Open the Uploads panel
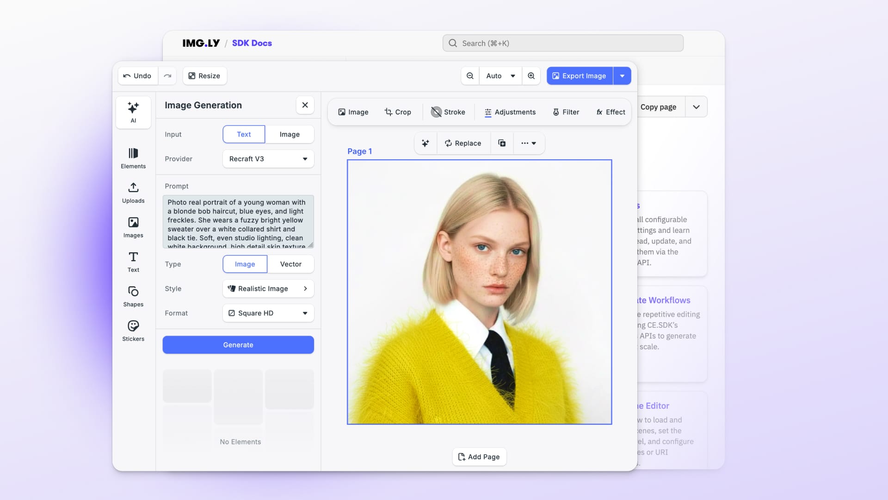The height and width of the screenshot is (500, 888). [133, 193]
